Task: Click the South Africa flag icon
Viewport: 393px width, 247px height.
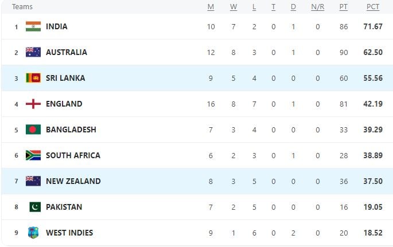Action: coord(33,155)
